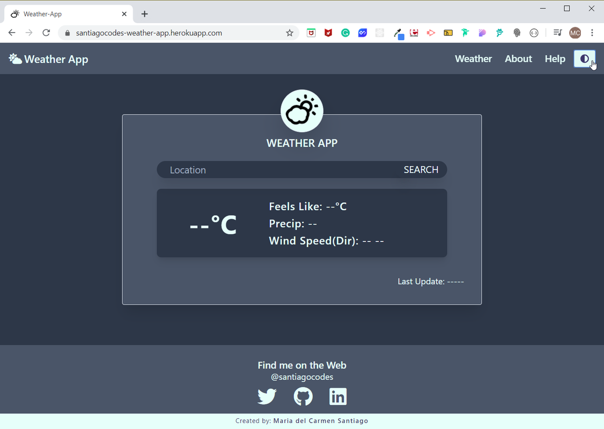Open the Maria del Carmen Santiago link
This screenshot has height=429, width=604.
[x=320, y=420]
